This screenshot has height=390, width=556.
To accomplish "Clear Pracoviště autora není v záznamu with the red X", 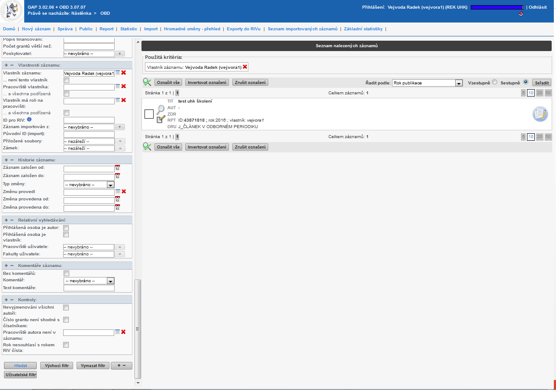I will [124, 332].
